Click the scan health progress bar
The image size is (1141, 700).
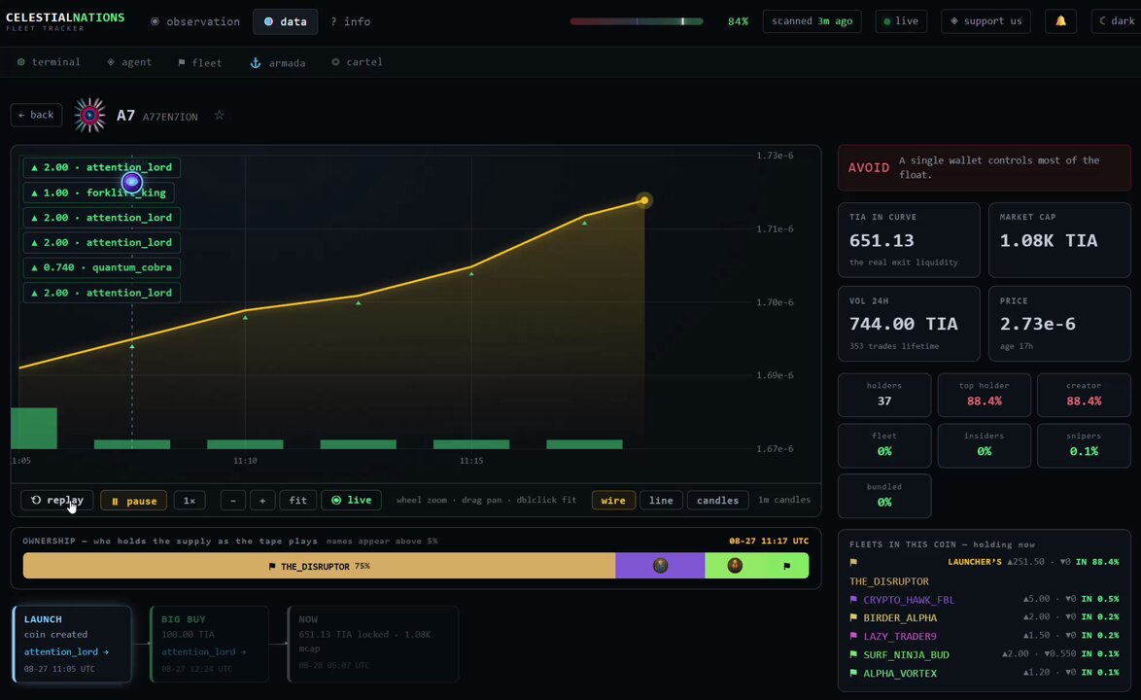(x=637, y=21)
